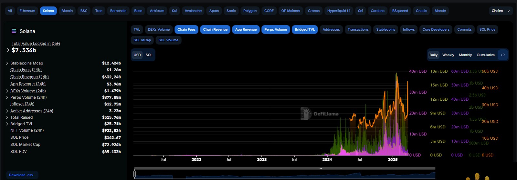Image resolution: width=517 pixels, height=180 pixels.
Task: Open the Chains dropdown
Action: (501, 11)
